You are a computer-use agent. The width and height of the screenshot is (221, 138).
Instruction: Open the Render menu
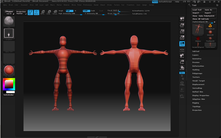point(96,5)
